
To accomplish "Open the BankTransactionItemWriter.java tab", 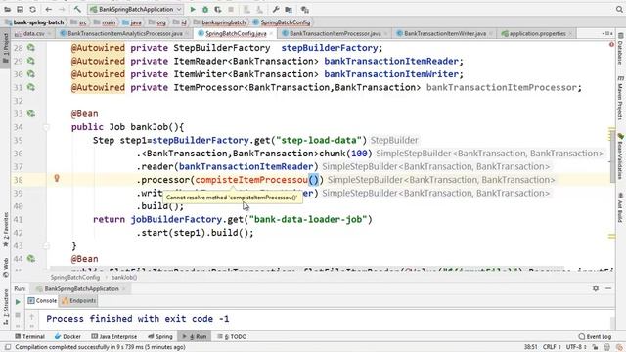I will [445, 34].
